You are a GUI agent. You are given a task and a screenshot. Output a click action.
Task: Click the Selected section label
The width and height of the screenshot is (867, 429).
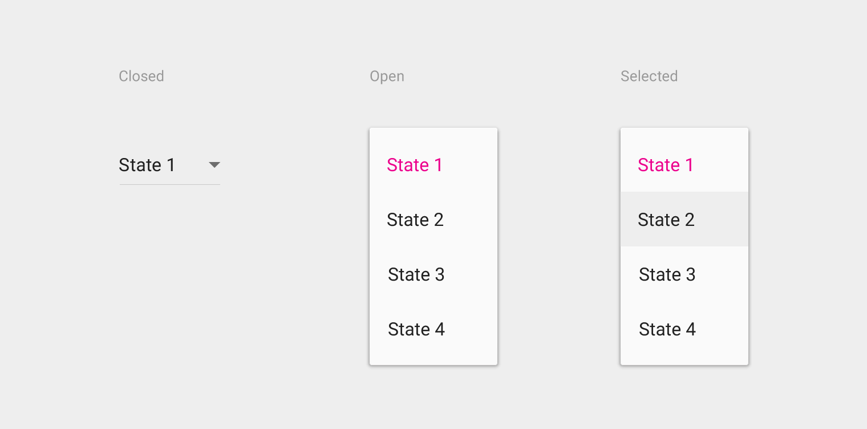pyautogui.click(x=649, y=76)
